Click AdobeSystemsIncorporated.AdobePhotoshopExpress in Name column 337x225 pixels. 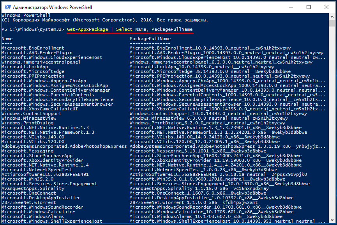64,146
